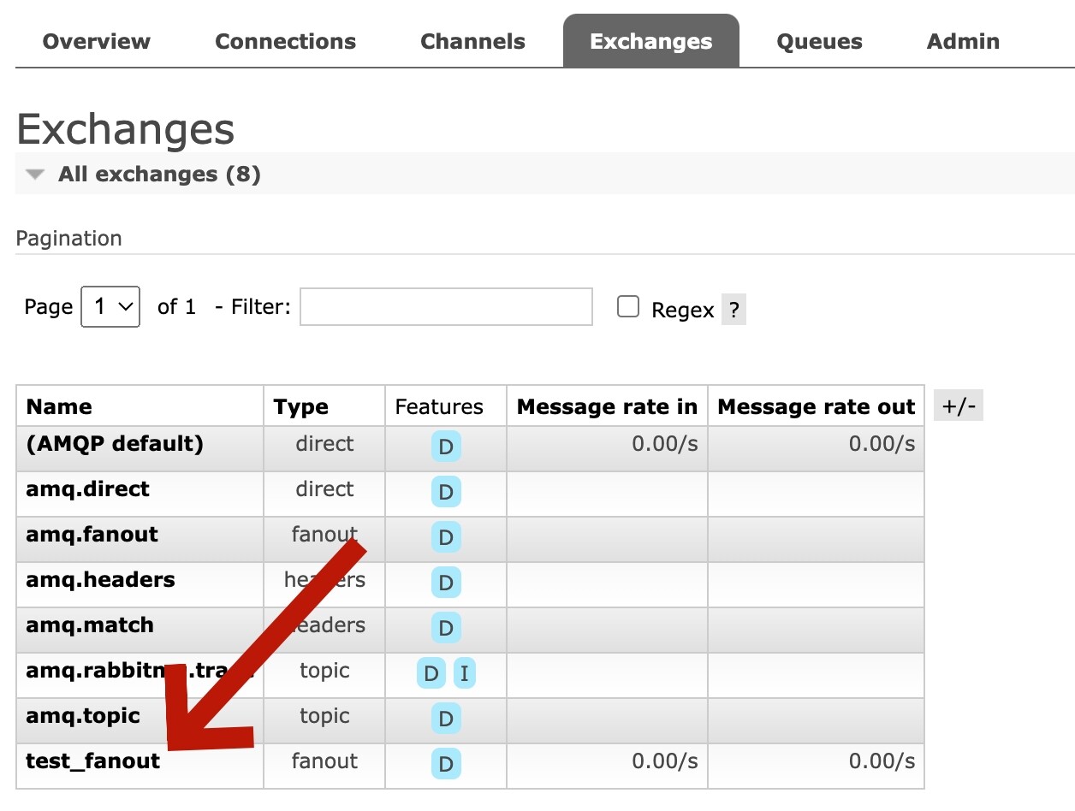Screen dimensions: 1075x811
Task: Go to the Connections tab
Action: point(285,41)
